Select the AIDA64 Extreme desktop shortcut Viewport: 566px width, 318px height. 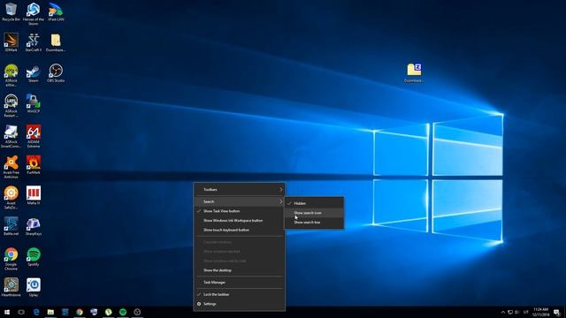coord(34,136)
